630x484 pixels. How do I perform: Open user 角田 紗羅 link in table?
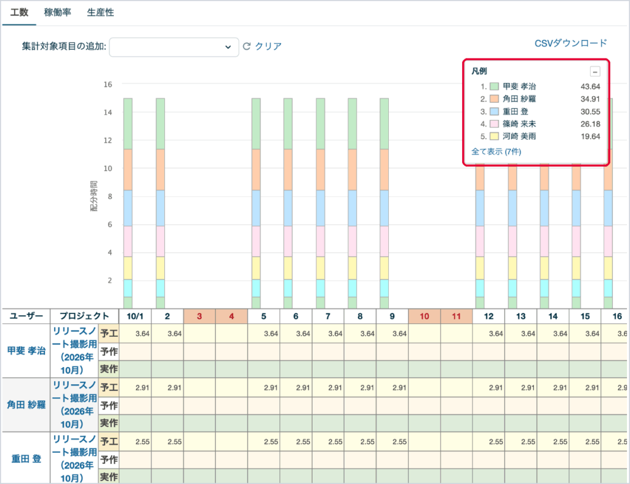tap(26, 405)
